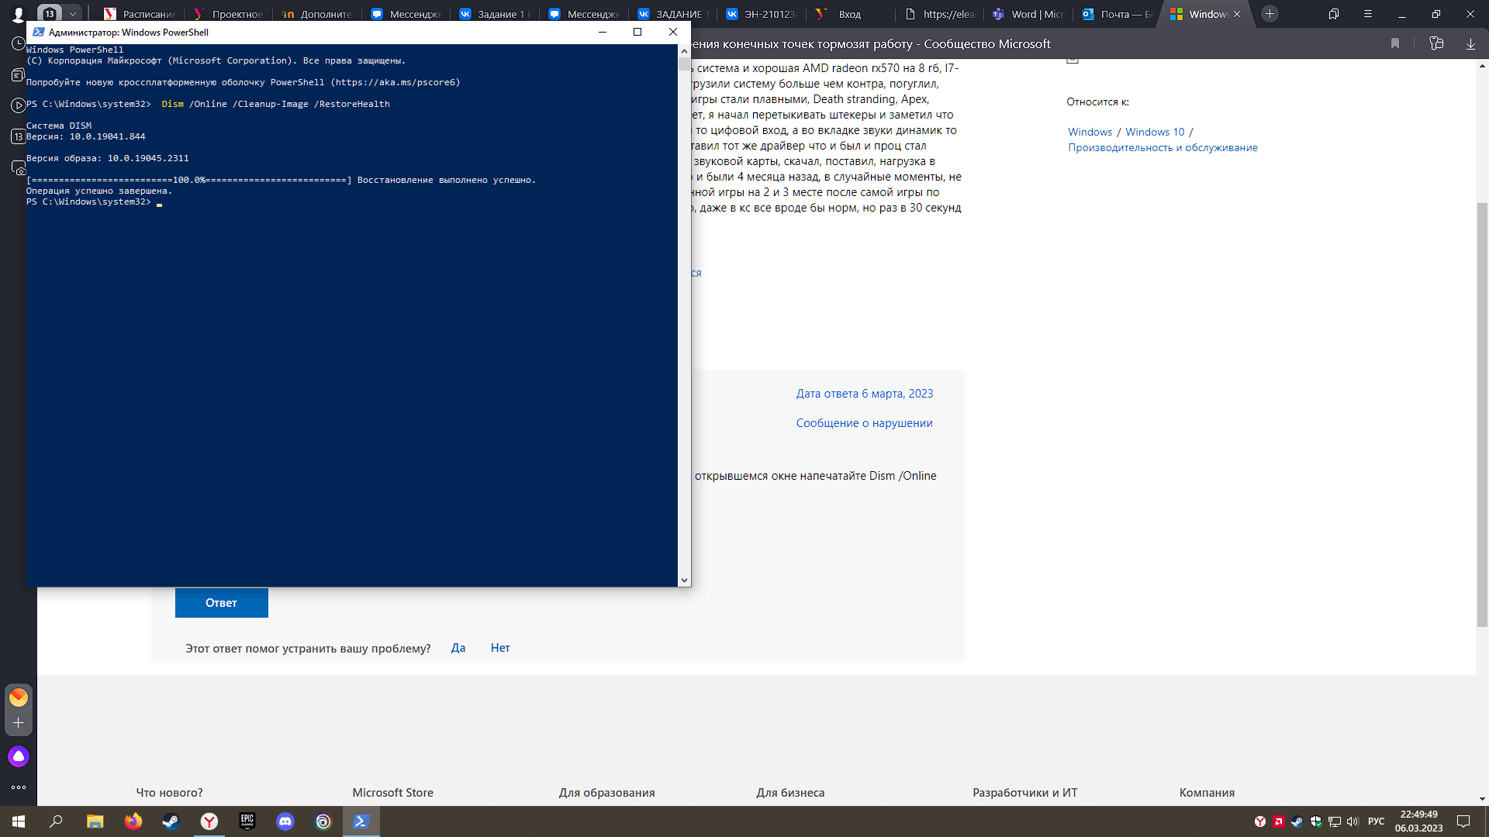This screenshot has height=837, width=1489.
Task: Open the browser downloads icon
Action: [x=1470, y=43]
